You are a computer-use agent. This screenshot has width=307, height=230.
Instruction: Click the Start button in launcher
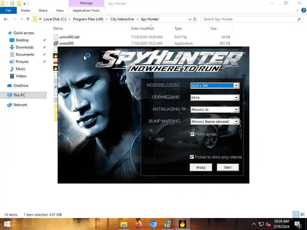tap(228, 167)
